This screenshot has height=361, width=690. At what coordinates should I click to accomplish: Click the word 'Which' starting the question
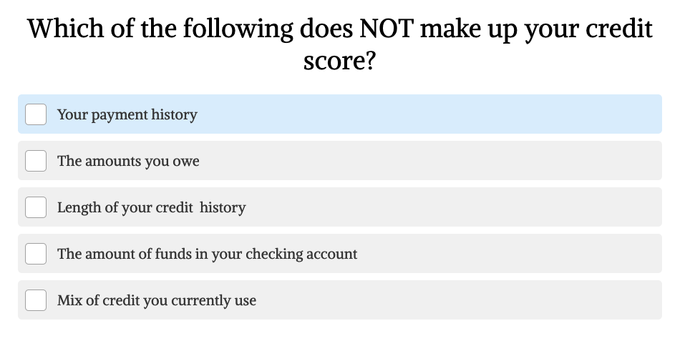(66, 29)
